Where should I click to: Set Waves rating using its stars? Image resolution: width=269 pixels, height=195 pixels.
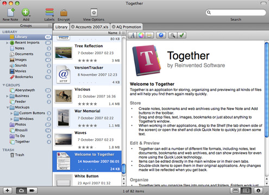point(87,147)
